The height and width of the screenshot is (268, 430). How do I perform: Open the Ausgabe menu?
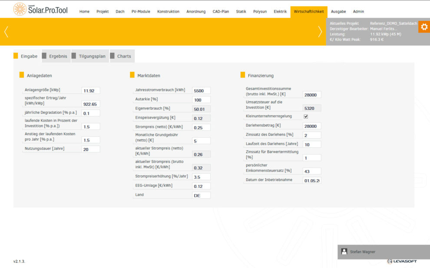[338, 12]
